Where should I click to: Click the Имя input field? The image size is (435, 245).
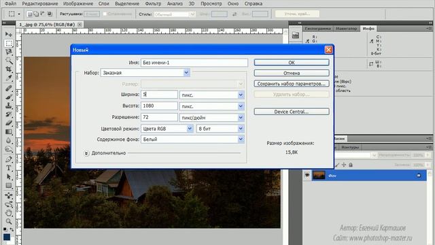(194, 63)
